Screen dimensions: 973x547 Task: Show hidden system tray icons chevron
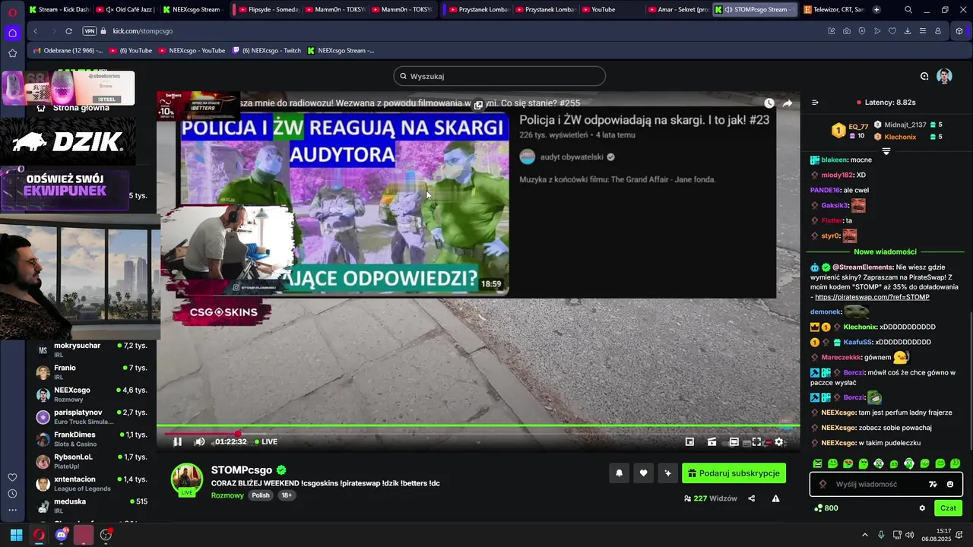point(864,535)
